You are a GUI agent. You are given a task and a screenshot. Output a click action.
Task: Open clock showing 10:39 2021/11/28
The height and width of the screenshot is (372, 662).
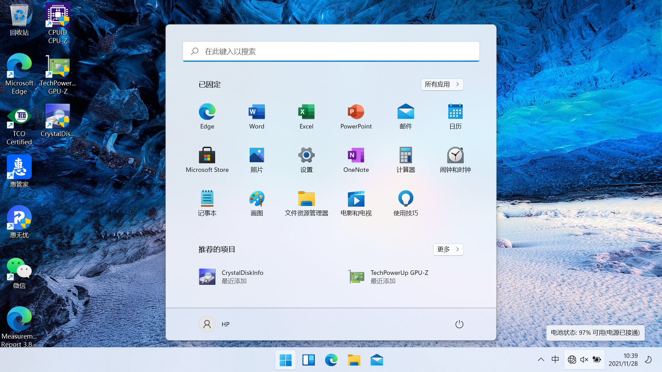pos(623,360)
